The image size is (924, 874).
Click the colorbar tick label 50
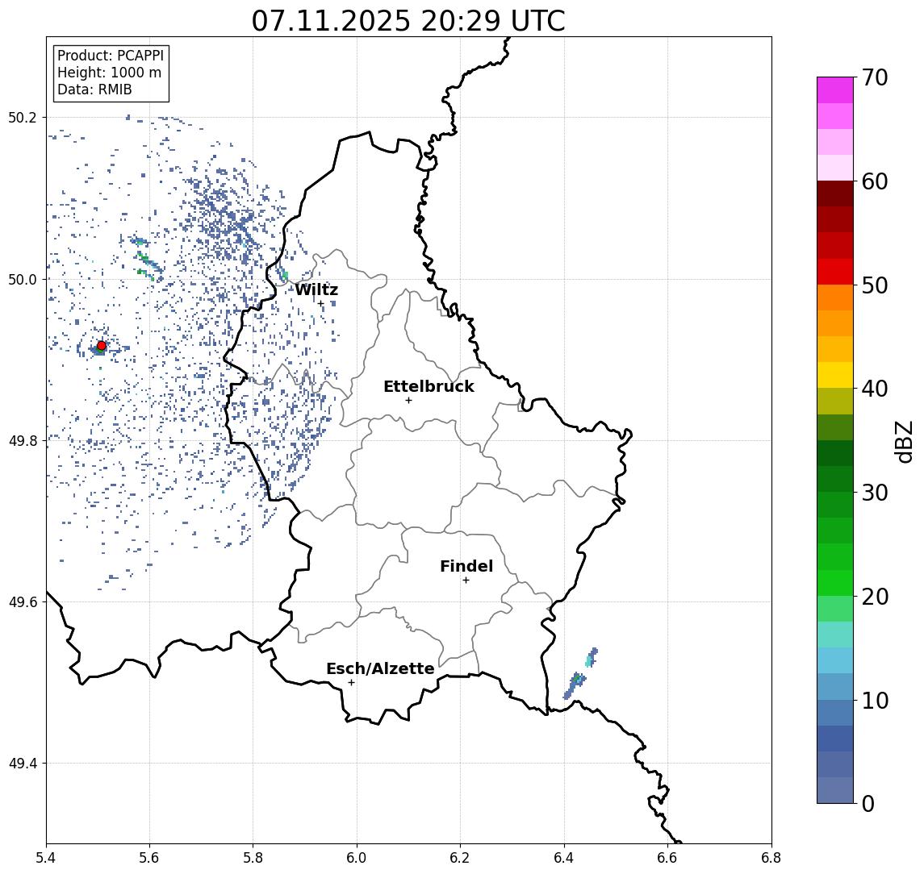[x=875, y=285]
